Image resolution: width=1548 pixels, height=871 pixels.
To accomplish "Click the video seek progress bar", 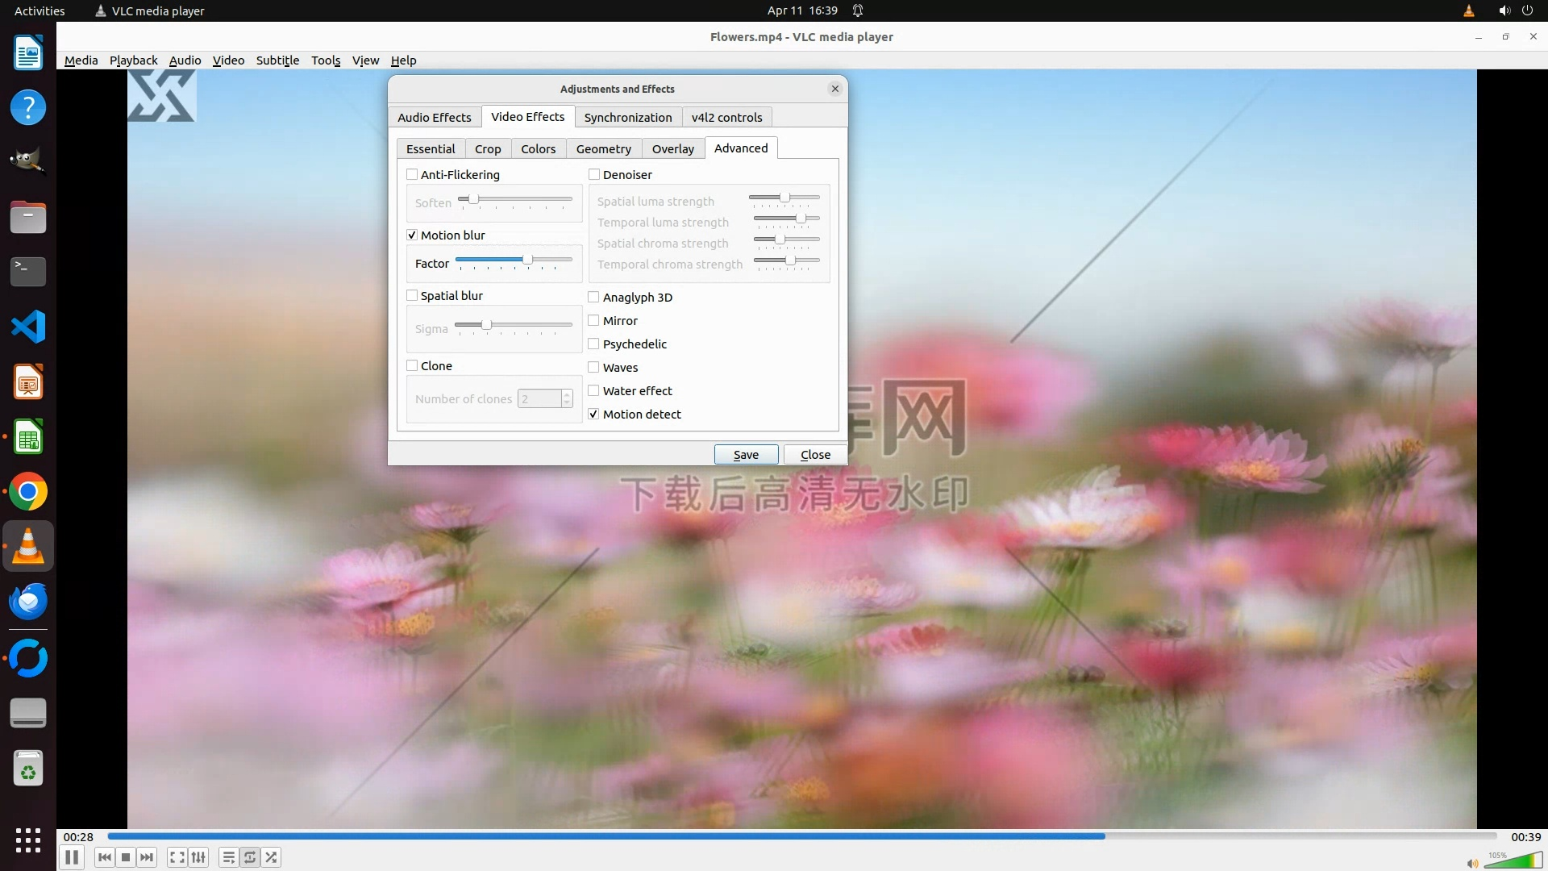I will pos(801,836).
